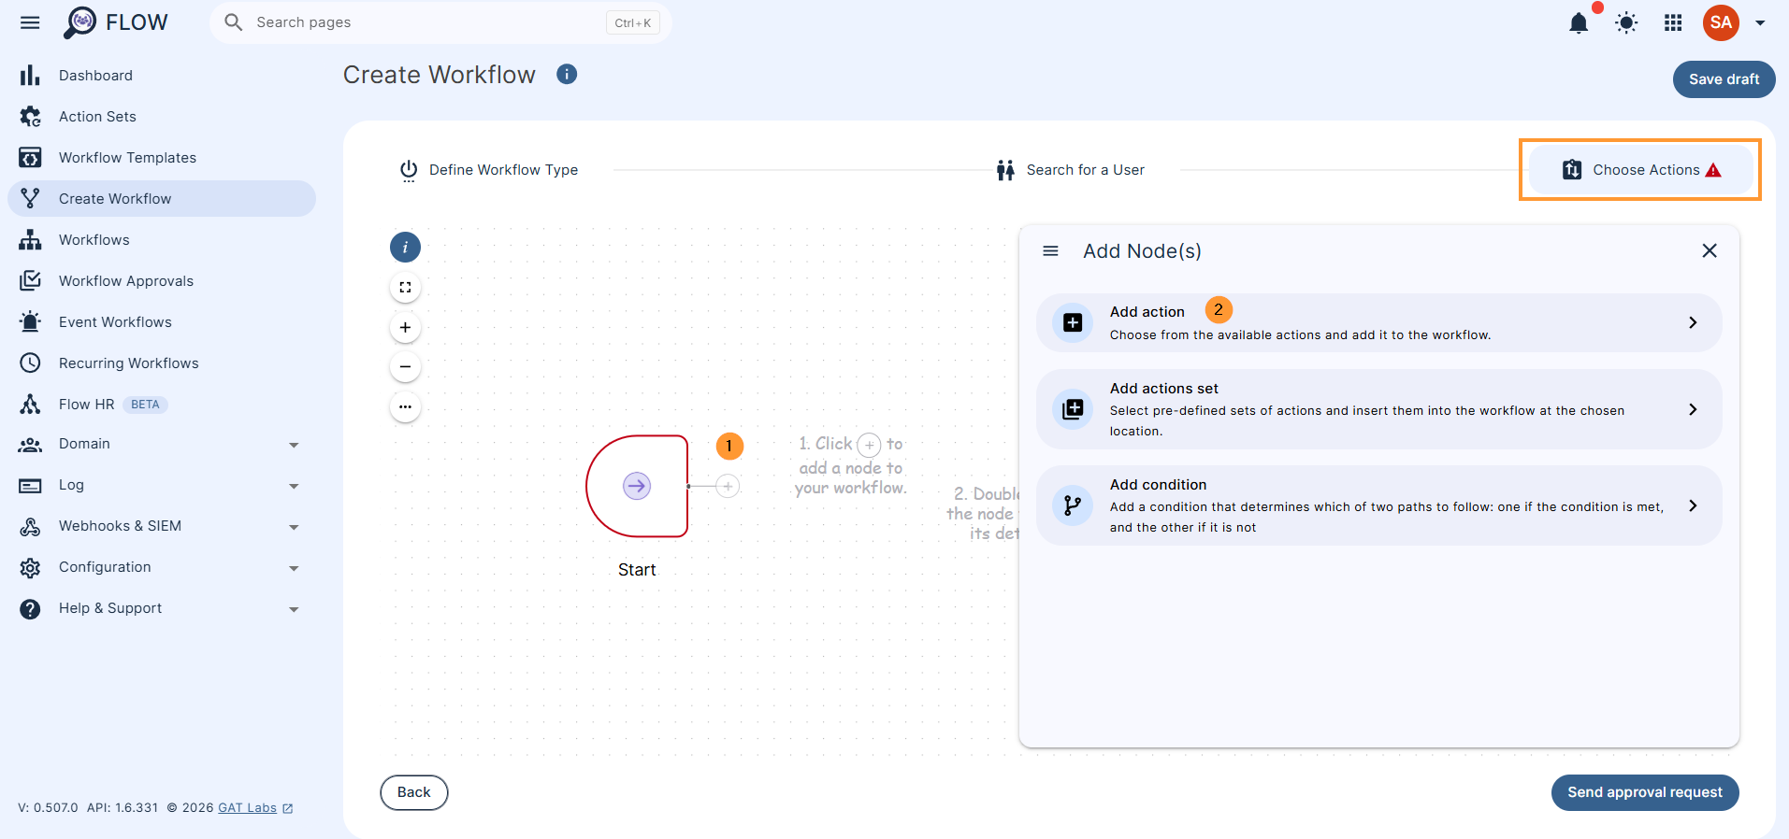
Task: Expand Add condition chevron
Action: pos(1693,505)
